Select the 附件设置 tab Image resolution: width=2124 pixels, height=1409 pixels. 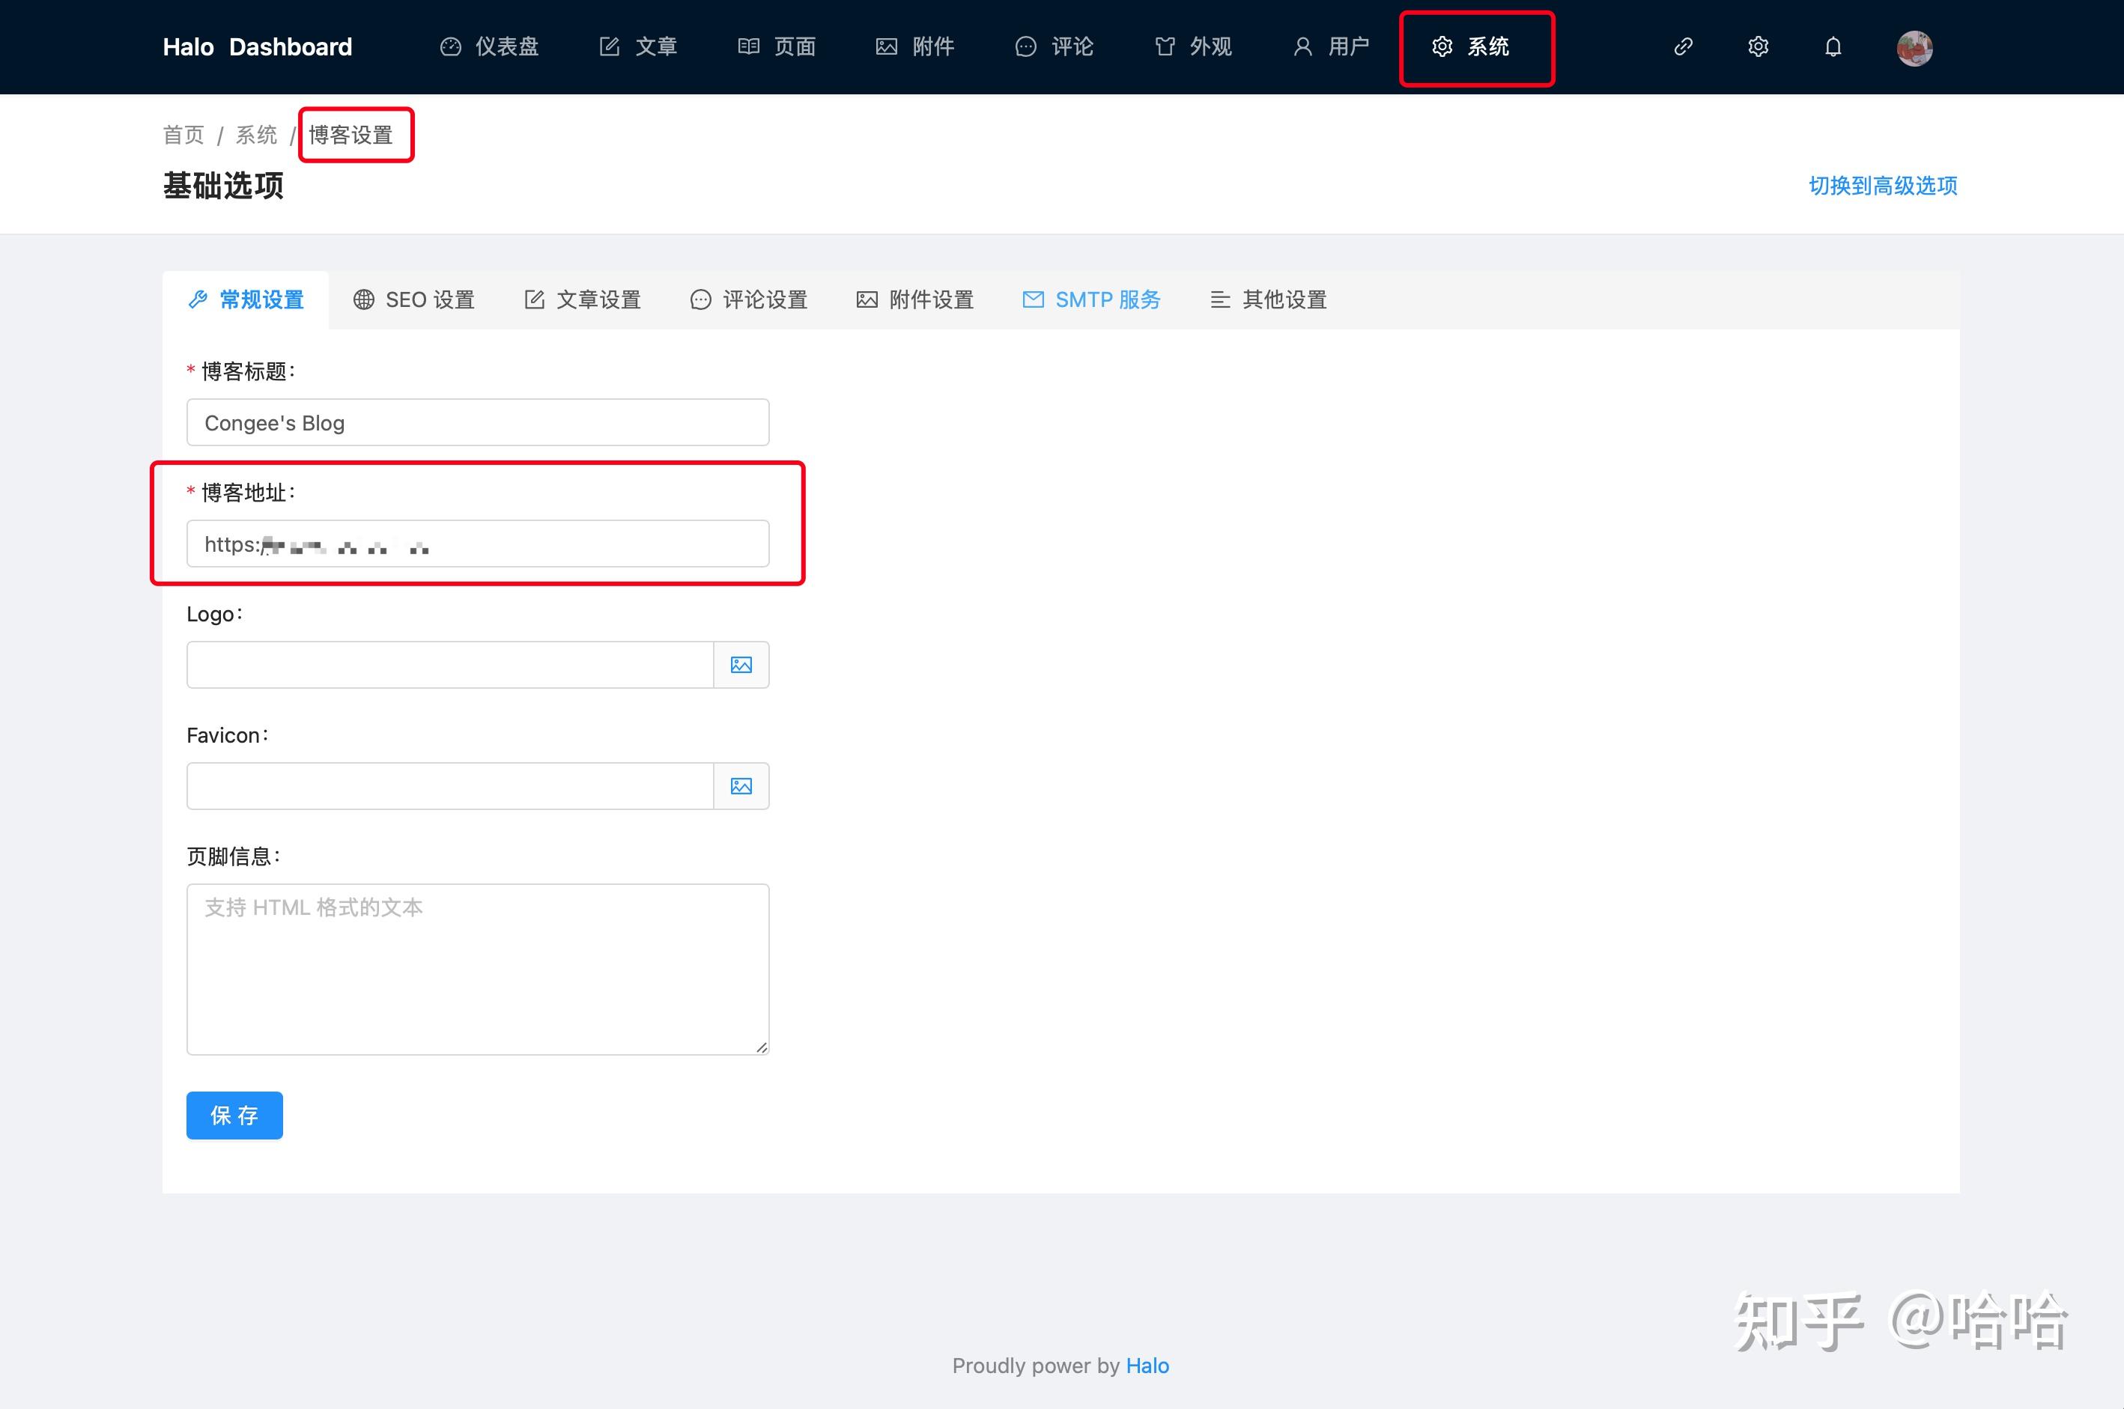click(915, 300)
